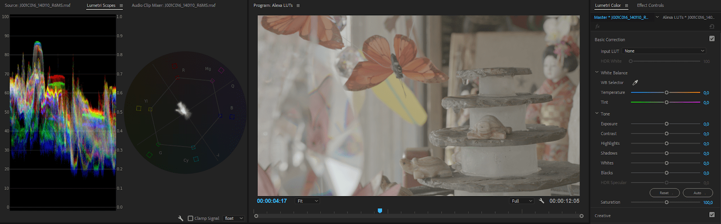Viewport: 721px width, 224px height.
Task: Click the Whites value 0,0
Action: 706,163
